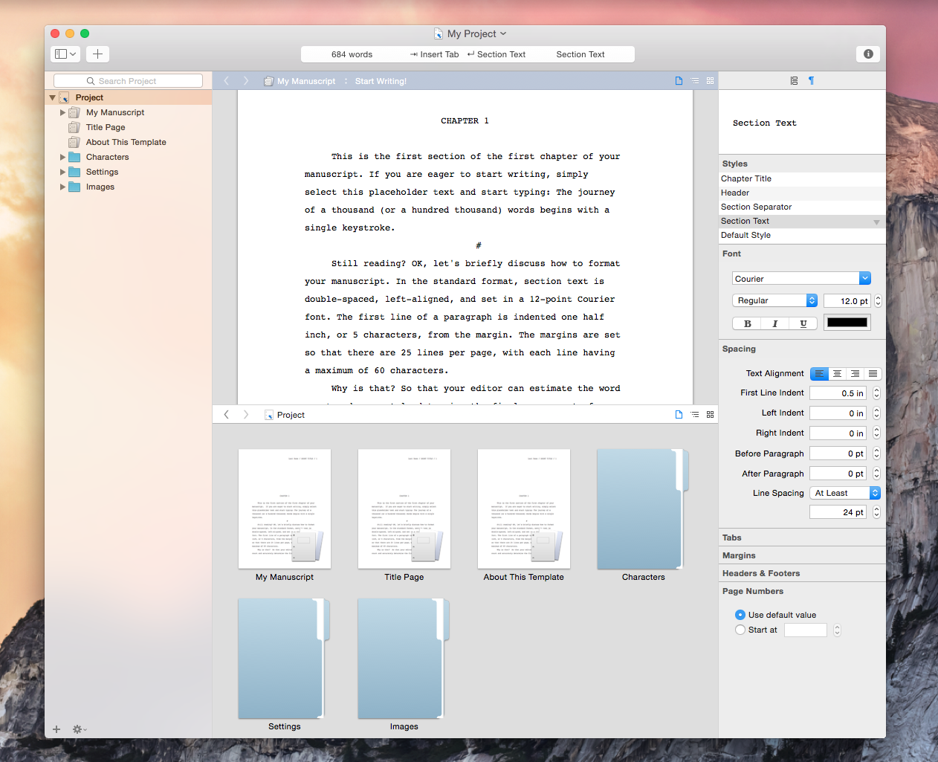Click the plus add-item toolbar button
The width and height of the screenshot is (938, 762).
pyautogui.click(x=97, y=54)
